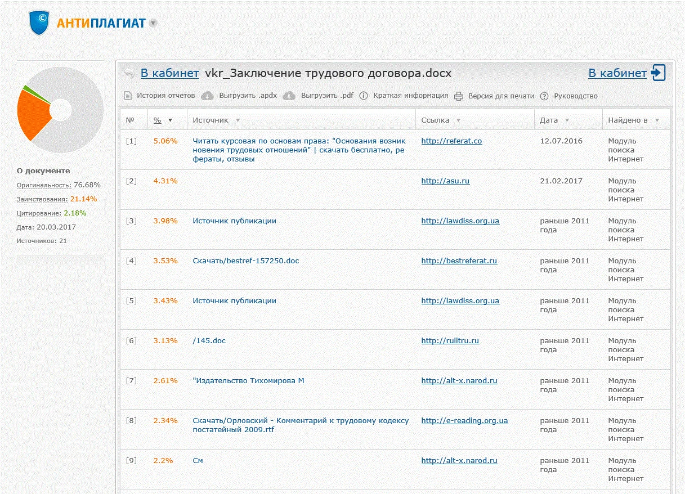The height and width of the screenshot is (494, 685).
Task: Open the http://referat.co source link
Action: [451, 141]
